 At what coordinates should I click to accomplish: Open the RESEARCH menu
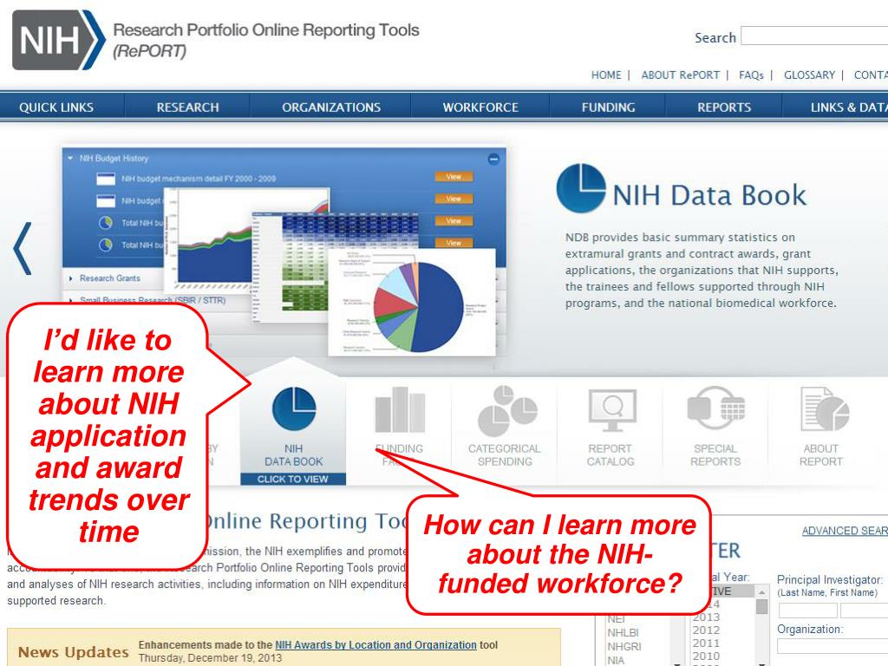pyautogui.click(x=187, y=107)
